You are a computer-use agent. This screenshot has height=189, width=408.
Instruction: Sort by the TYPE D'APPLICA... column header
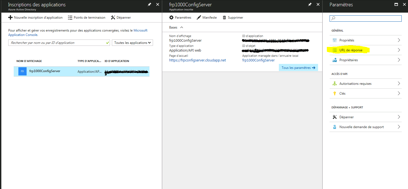tap(89, 61)
